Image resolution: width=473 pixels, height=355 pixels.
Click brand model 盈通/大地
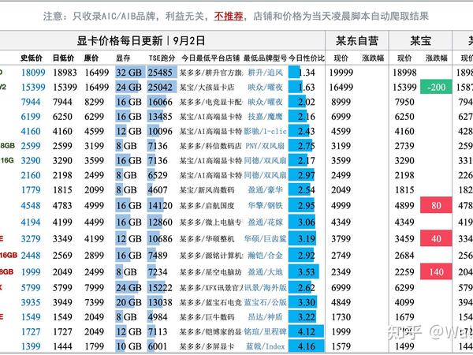click(265, 272)
